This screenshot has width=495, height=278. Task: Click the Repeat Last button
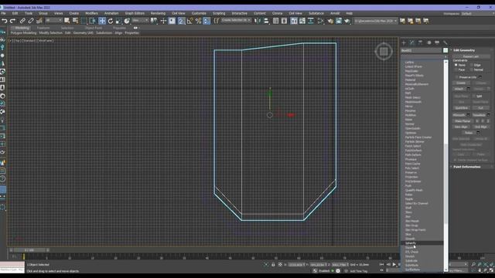471,56
